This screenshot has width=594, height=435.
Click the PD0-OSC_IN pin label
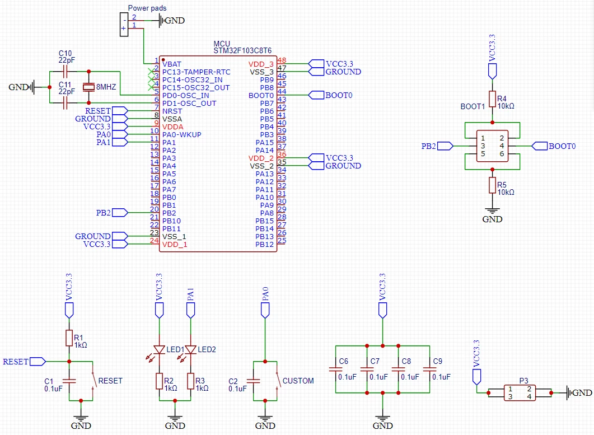click(186, 96)
